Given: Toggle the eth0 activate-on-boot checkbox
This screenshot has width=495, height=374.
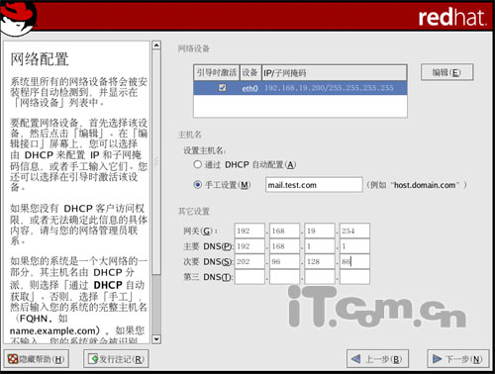Looking at the screenshot, I should [x=223, y=87].
